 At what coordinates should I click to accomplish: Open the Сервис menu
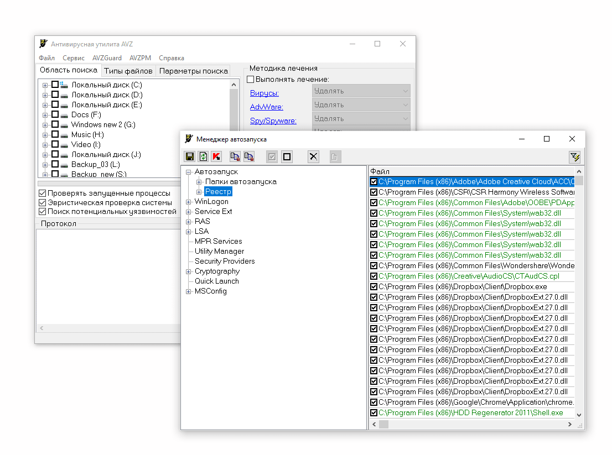pos(74,58)
